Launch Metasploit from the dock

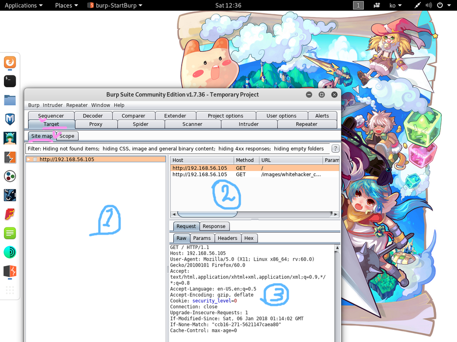[10, 119]
